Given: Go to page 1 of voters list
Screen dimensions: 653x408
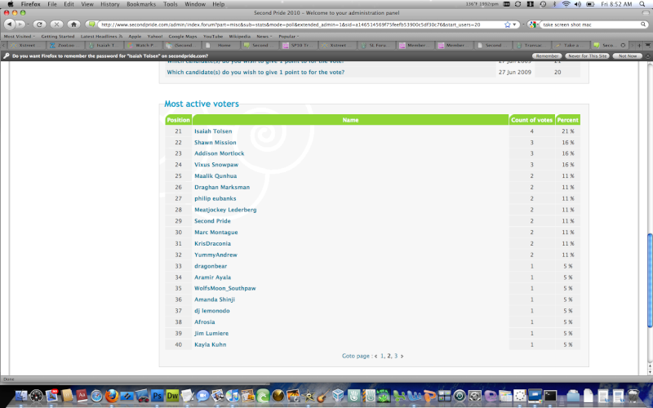Looking at the screenshot, I should point(382,356).
